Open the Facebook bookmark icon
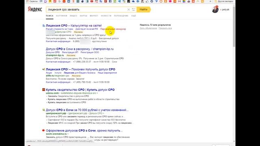Viewport: 260px width, 146px height. tap(110, 1)
